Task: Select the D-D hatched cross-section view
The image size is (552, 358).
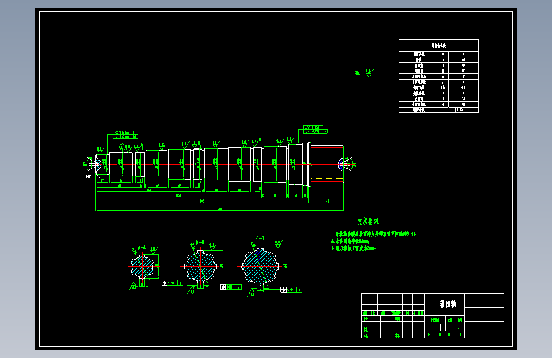Action: tap(260, 266)
